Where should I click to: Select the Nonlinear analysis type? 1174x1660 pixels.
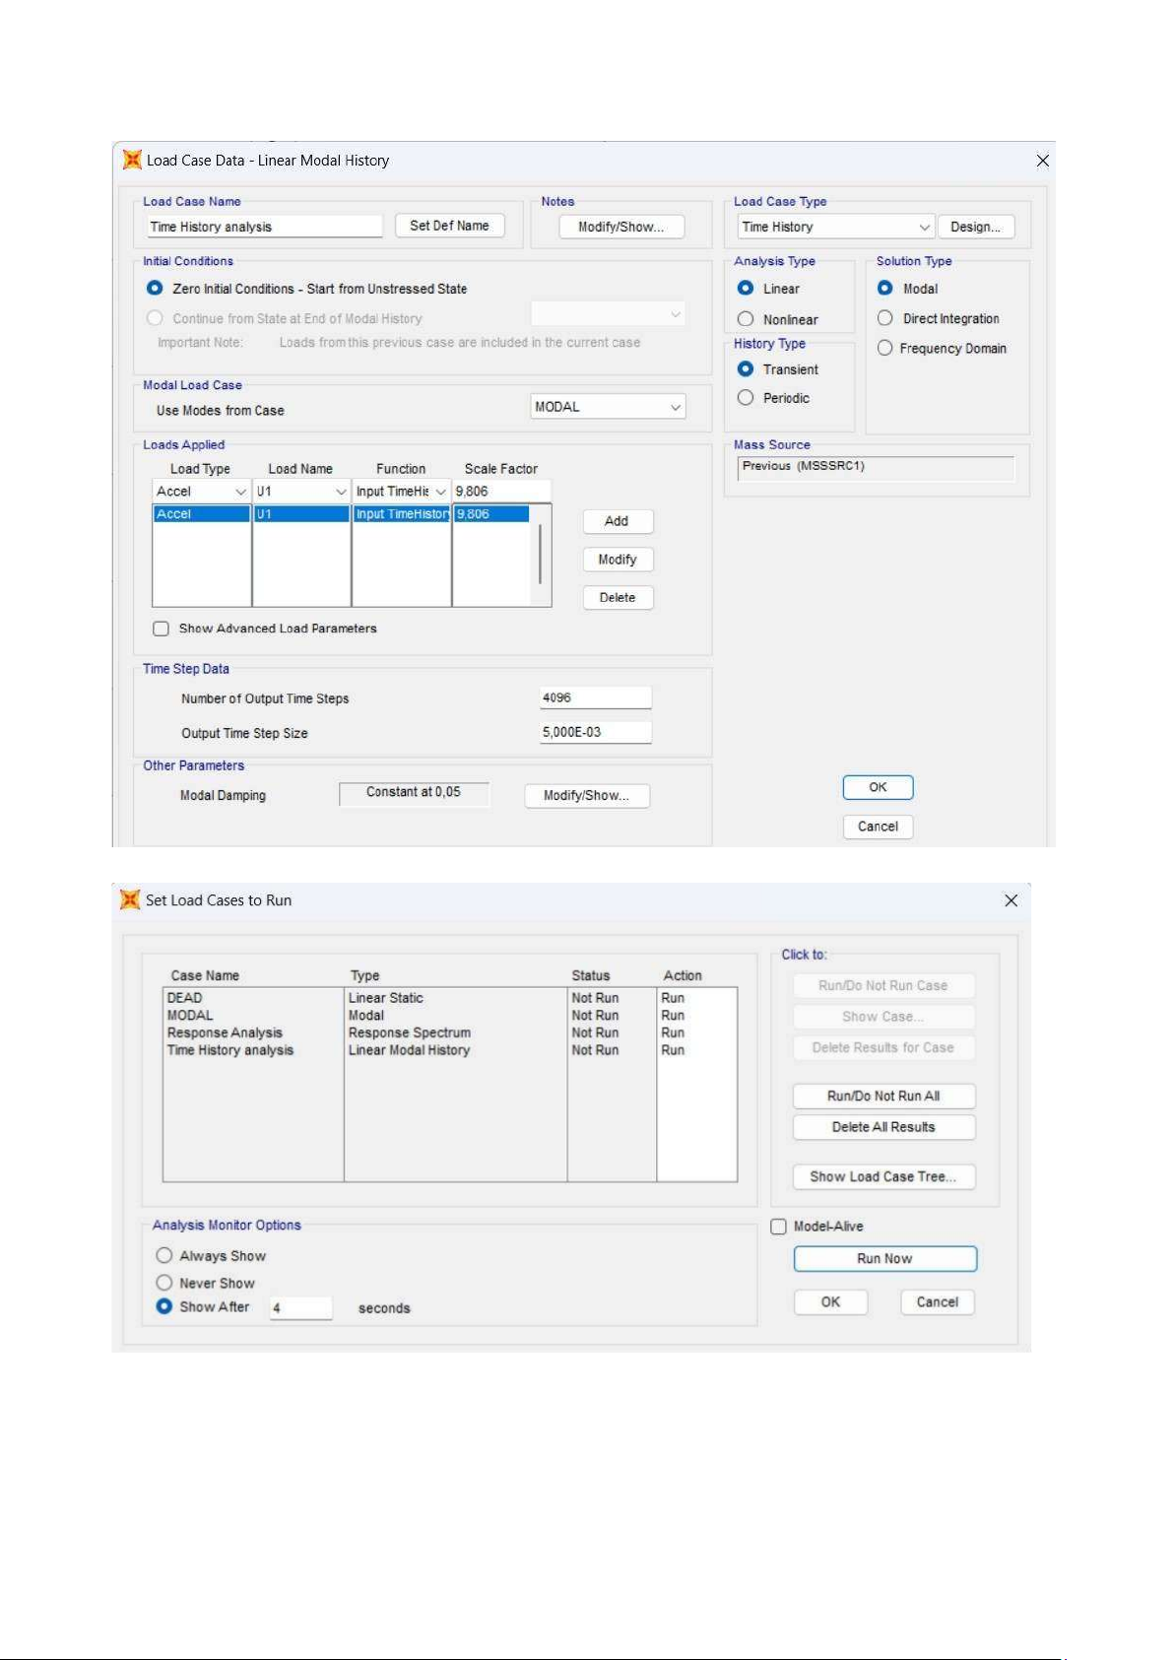pyautogui.click(x=746, y=319)
